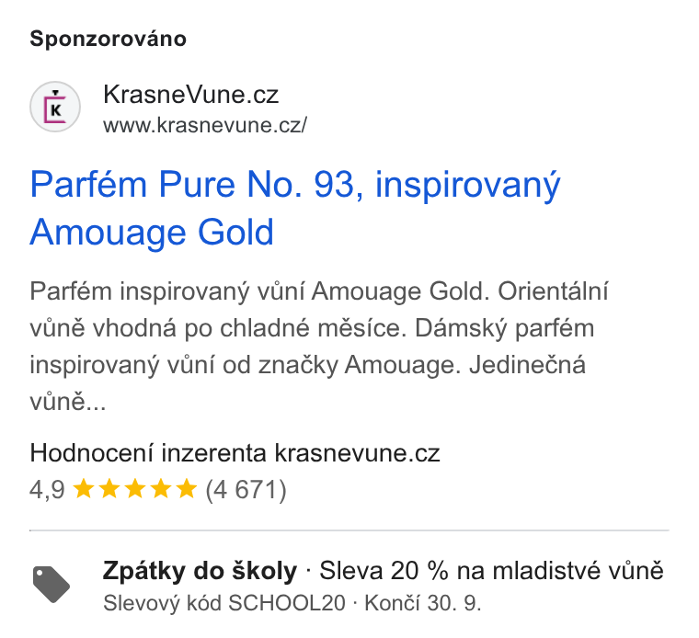Click the KrasneVune perfume bottle logo

[55, 107]
